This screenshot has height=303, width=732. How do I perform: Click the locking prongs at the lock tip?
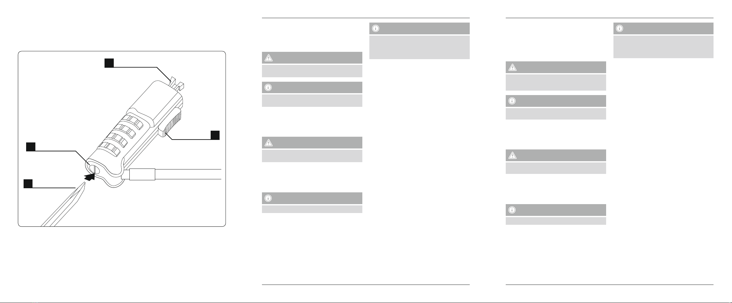[177, 82]
